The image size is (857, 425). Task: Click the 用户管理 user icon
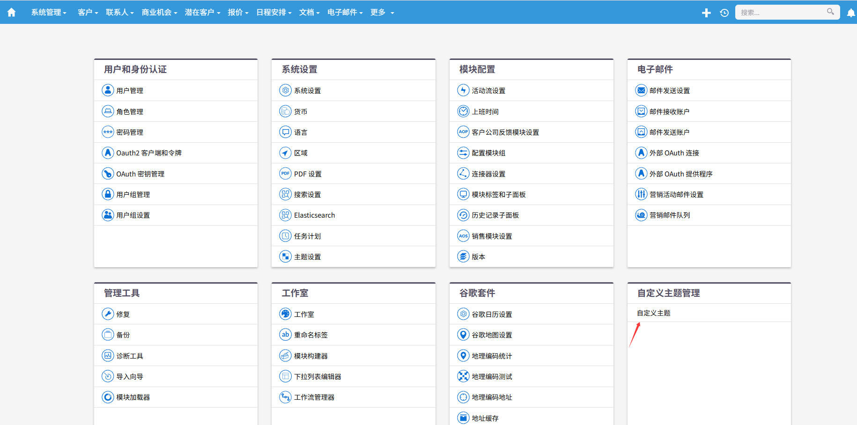pos(108,90)
